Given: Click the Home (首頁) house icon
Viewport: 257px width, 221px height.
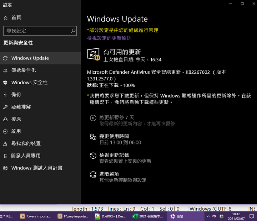Looking at the screenshot, I should (6, 18).
